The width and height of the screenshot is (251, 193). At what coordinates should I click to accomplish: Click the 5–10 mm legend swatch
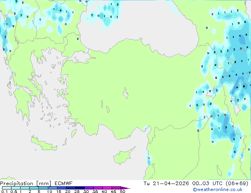coord(43,188)
